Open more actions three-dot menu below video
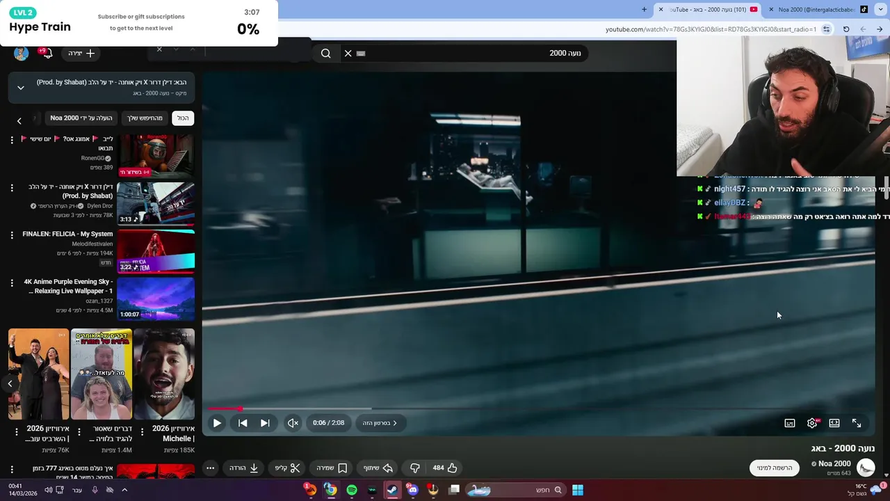 (x=210, y=468)
